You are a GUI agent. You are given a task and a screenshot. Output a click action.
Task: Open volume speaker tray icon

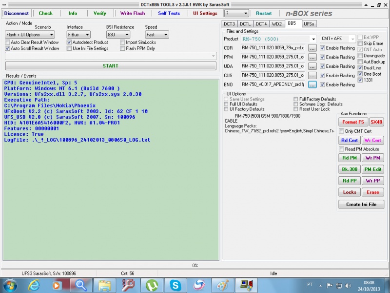point(348,286)
